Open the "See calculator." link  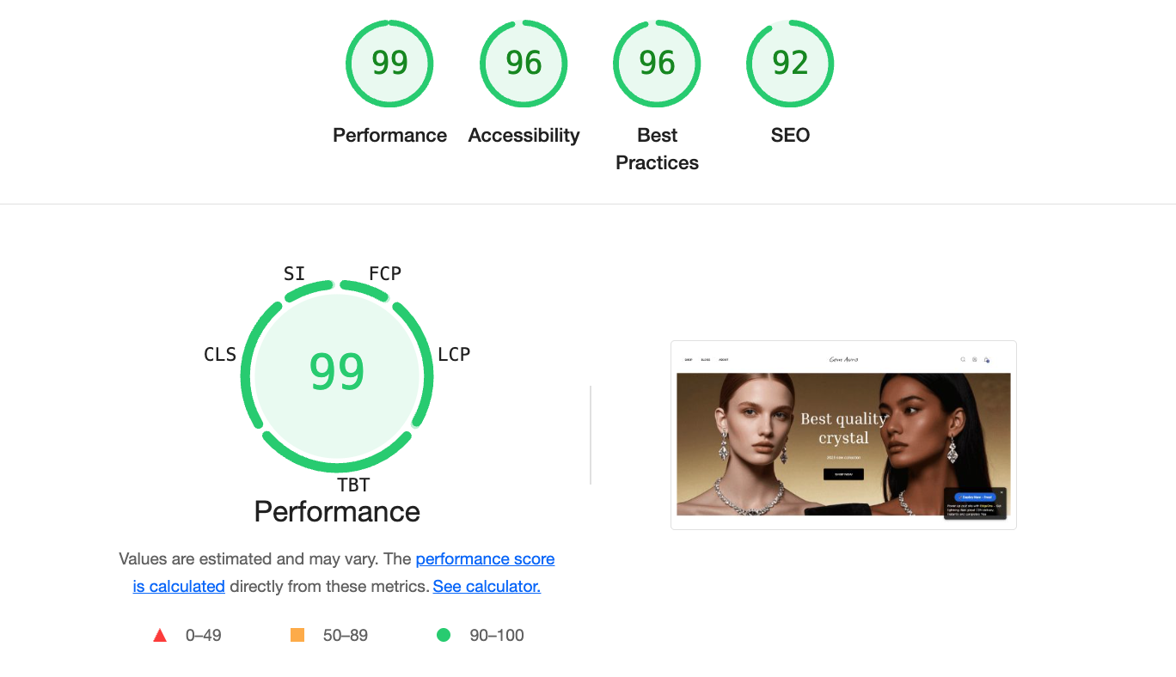pyautogui.click(x=487, y=587)
